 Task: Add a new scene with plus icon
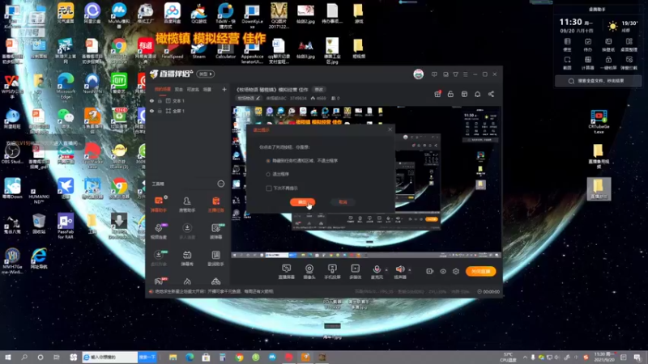[x=224, y=89]
